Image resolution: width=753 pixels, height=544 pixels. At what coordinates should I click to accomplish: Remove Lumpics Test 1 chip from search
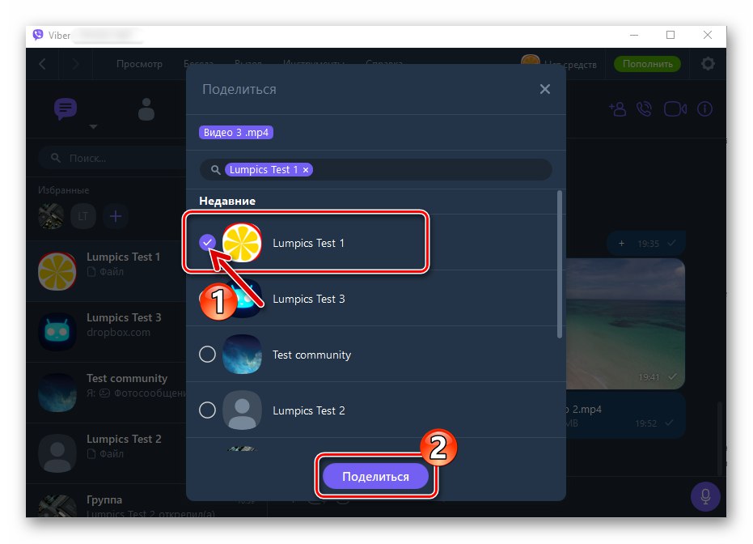pyautogui.click(x=306, y=170)
